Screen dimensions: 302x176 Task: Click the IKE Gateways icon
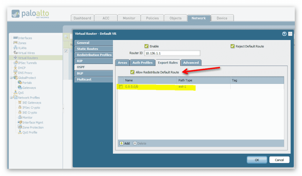(x=20, y=102)
